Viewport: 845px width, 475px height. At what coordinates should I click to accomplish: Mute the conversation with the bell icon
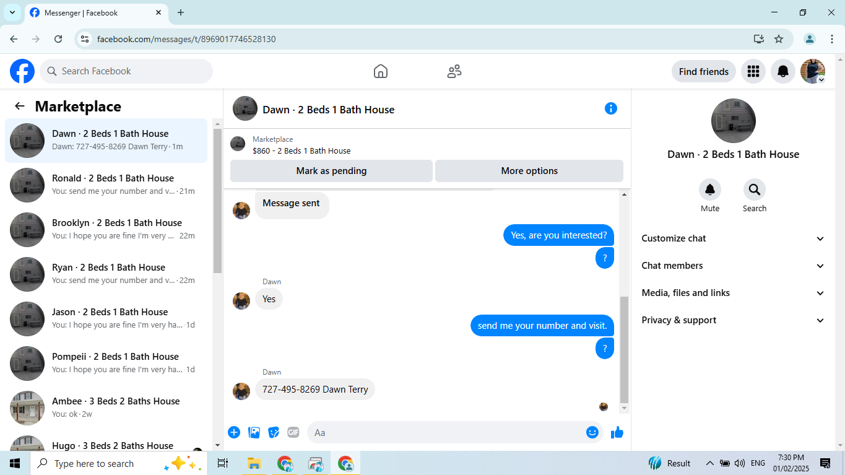coord(710,190)
